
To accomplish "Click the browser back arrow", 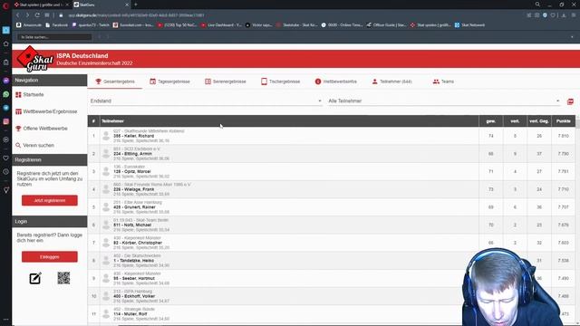I will point(17,15).
